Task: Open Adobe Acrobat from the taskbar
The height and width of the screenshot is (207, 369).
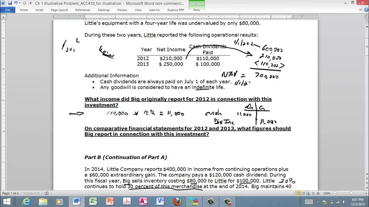Action: [127, 202]
